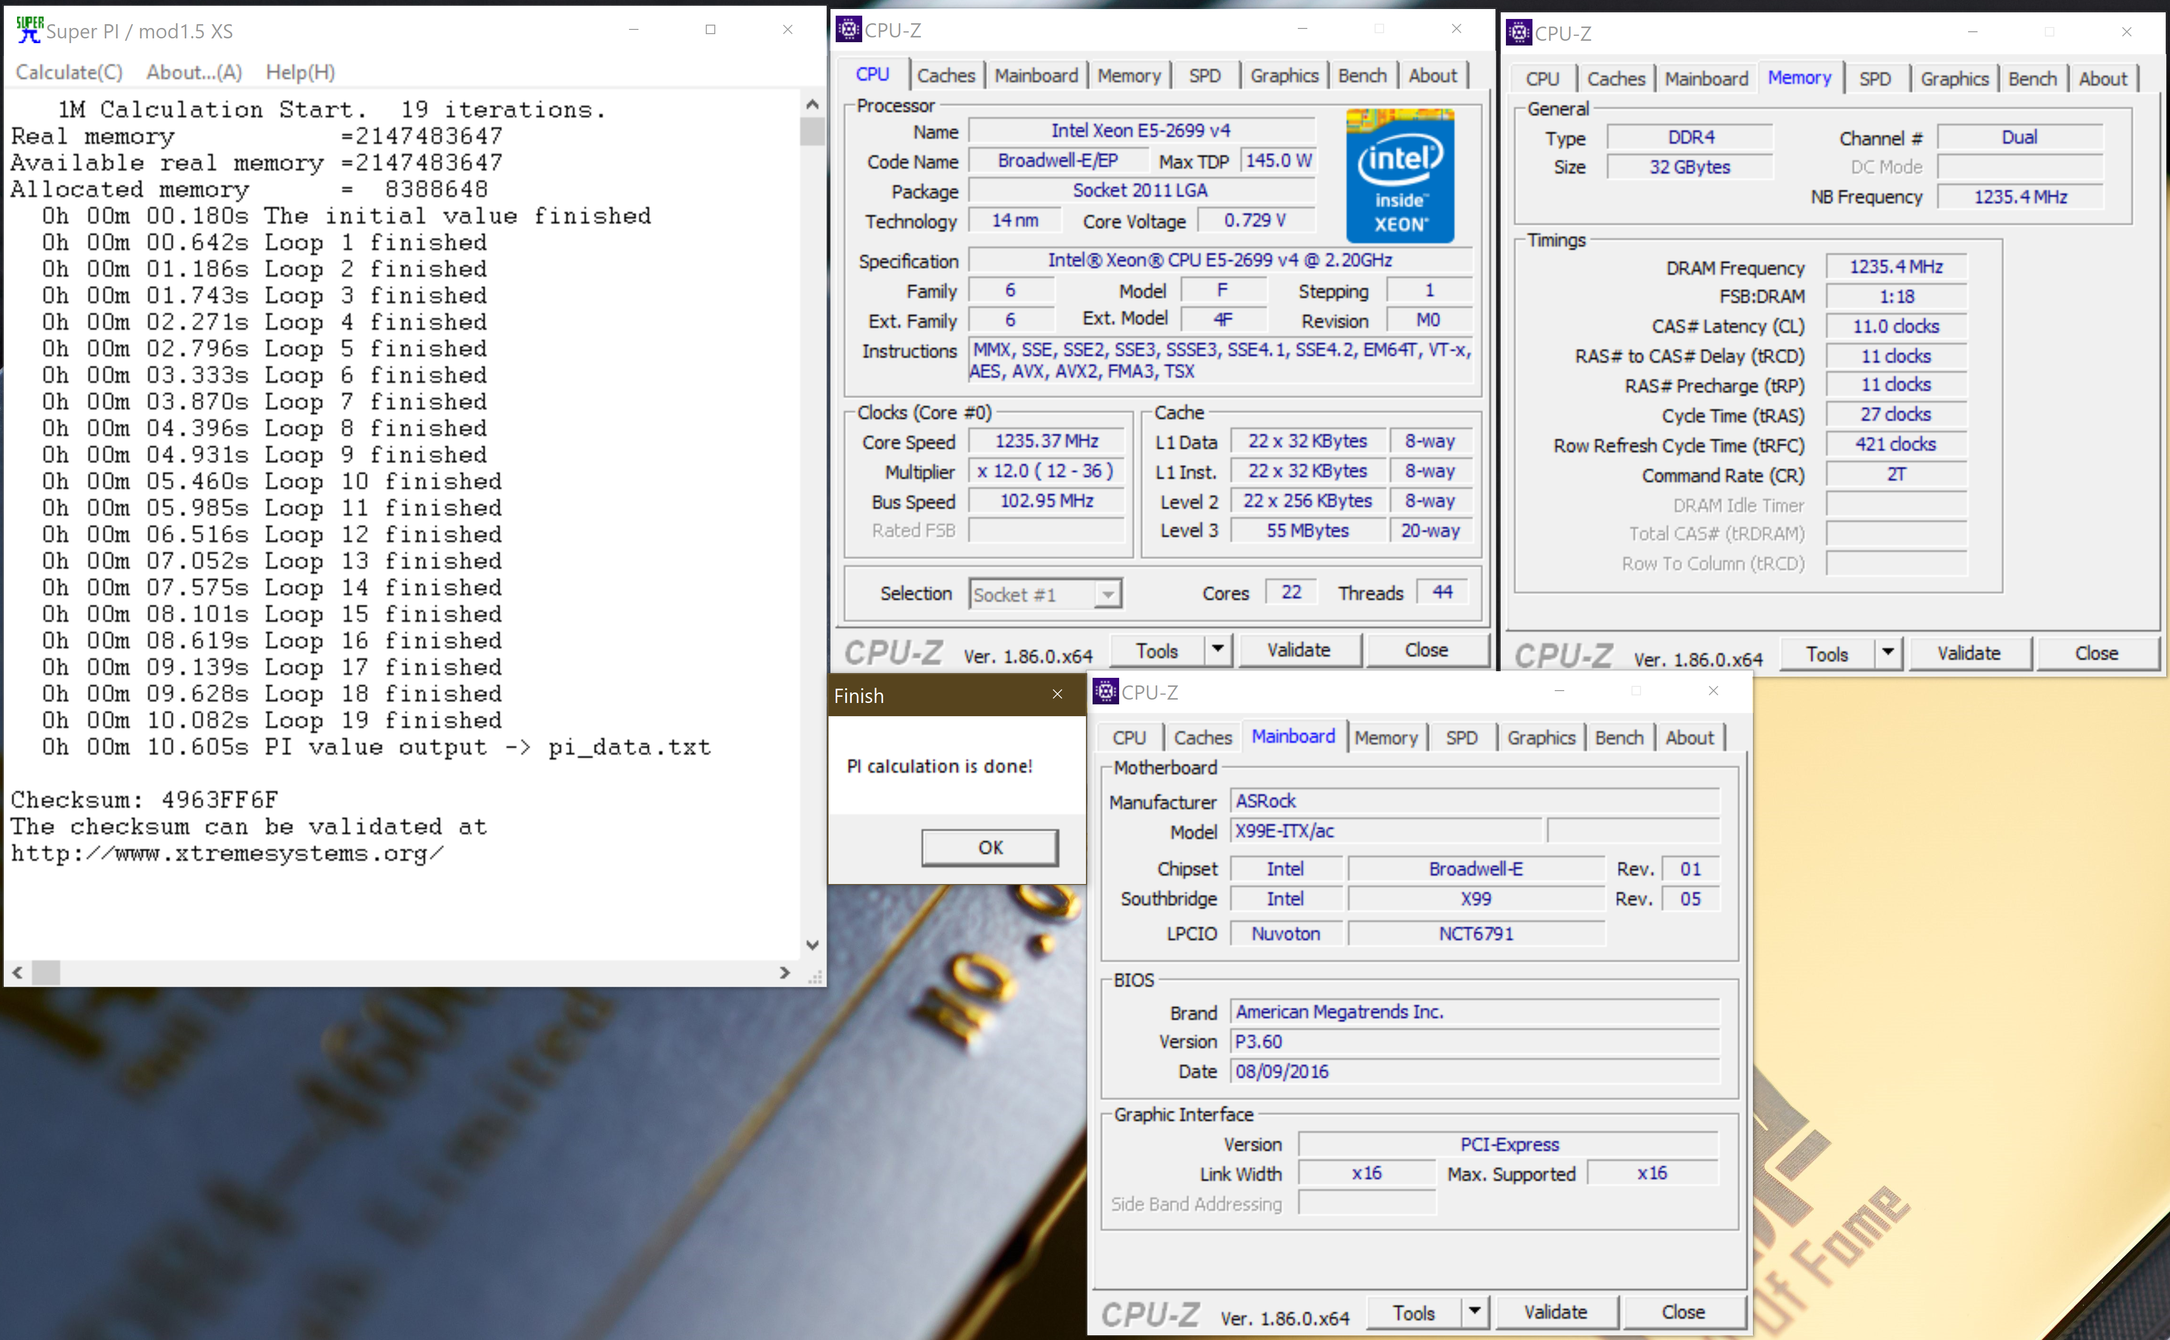Expand Tools dropdown arrow in Mainboard window
Viewport: 2170px width, 1340px height.
coord(1475,1312)
